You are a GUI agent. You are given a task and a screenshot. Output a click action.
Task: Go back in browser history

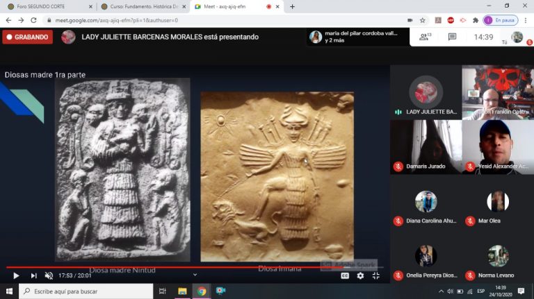8,20
